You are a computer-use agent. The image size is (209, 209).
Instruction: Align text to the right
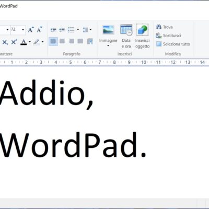(x=72, y=41)
